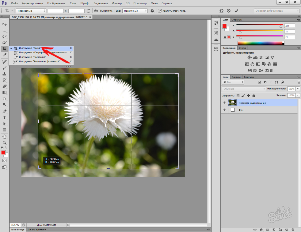The width and height of the screenshot is (301, 232).
Task: Open the Фильтр menu
Action: click(x=116, y=4)
